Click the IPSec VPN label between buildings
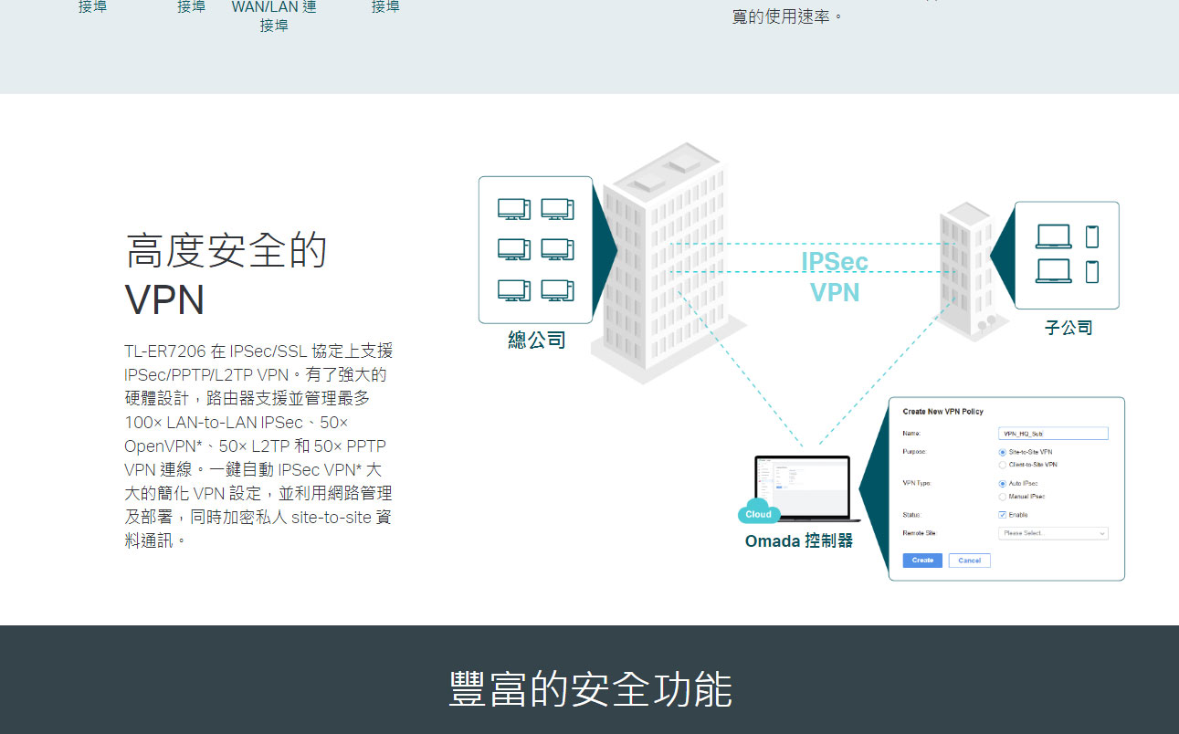The height and width of the screenshot is (734, 1179). pos(835,277)
